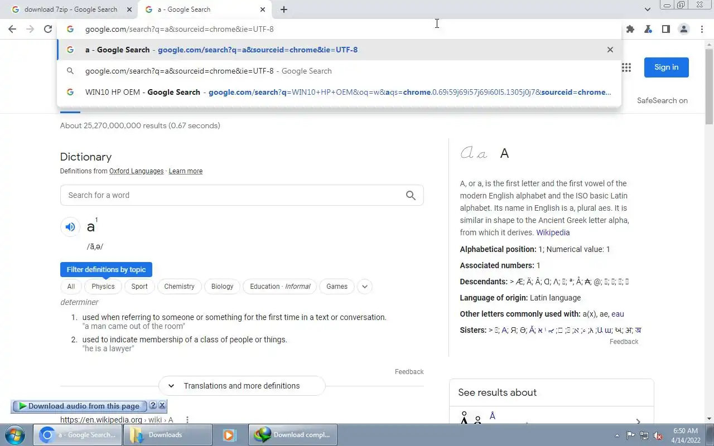Screen dimensions: 714x446
Task: Open the Wikipedia result's three-dot options
Action: pyautogui.click(x=187, y=420)
